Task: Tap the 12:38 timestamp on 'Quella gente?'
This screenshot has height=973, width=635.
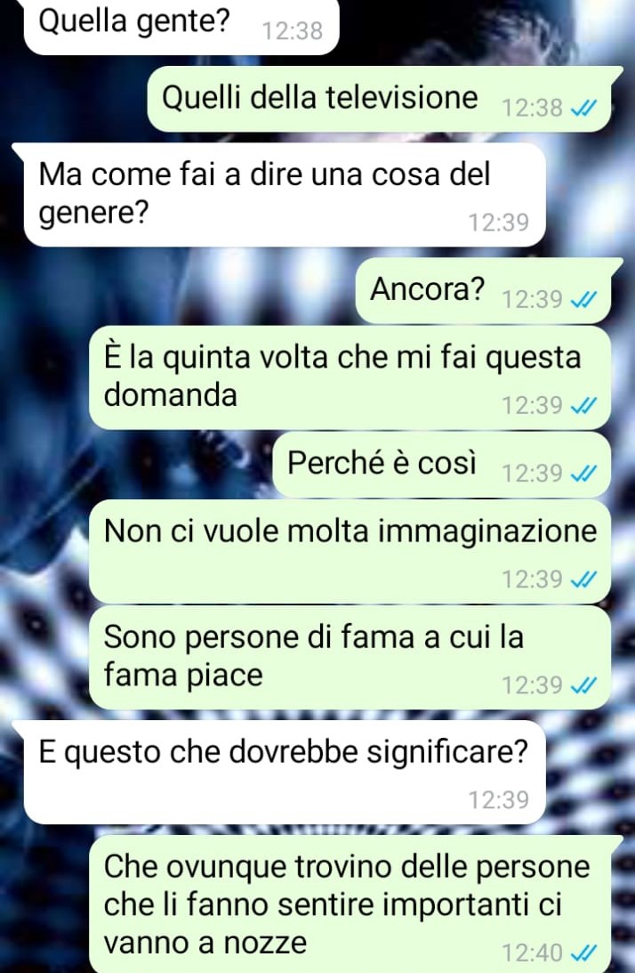Action: (293, 31)
